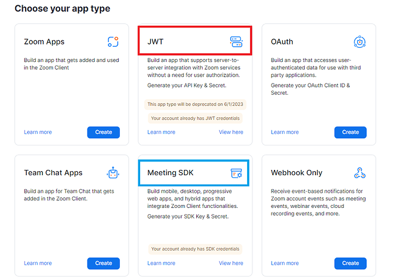Click the Zoom Apps description text
The image size is (403, 278).
[x=71, y=64]
